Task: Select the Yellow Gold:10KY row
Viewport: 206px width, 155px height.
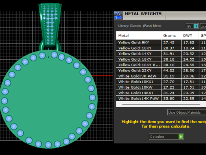Action: 161,48
